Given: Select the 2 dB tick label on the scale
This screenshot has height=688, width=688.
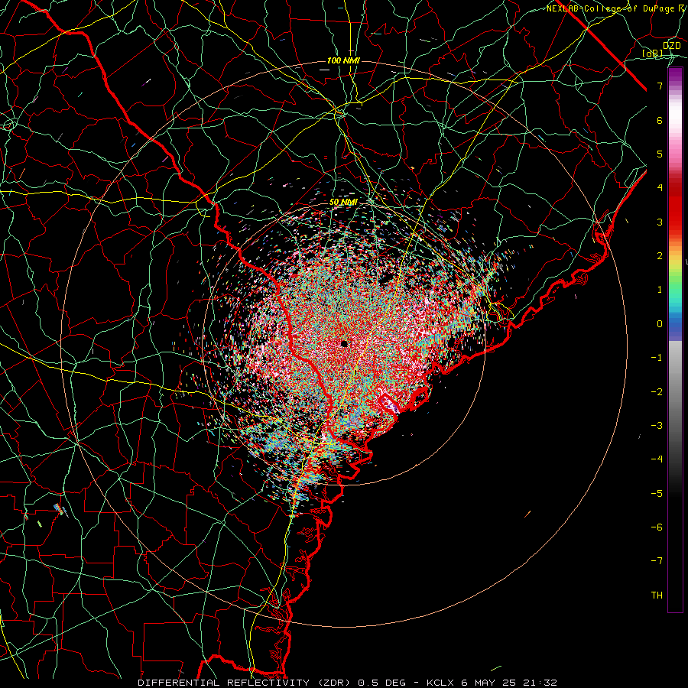Looking at the screenshot, I should point(660,256).
